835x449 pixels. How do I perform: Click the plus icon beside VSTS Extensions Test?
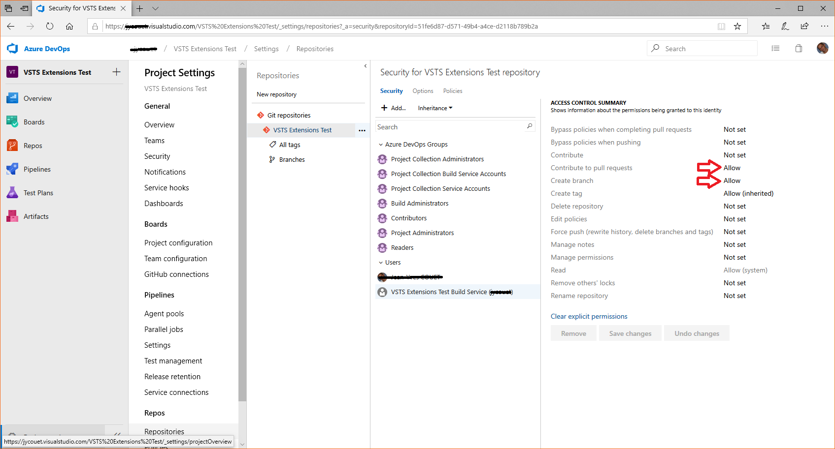[x=116, y=72]
